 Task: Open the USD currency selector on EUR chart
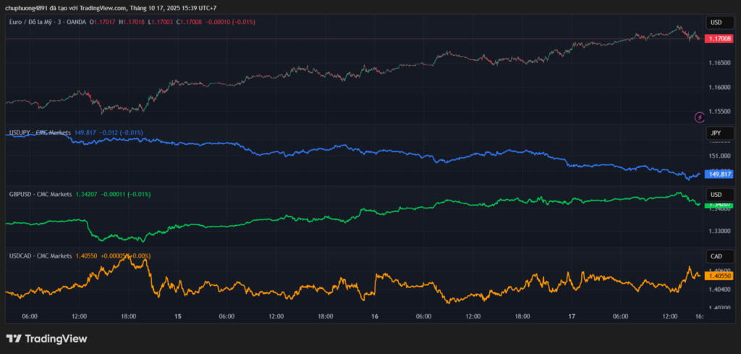click(716, 22)
